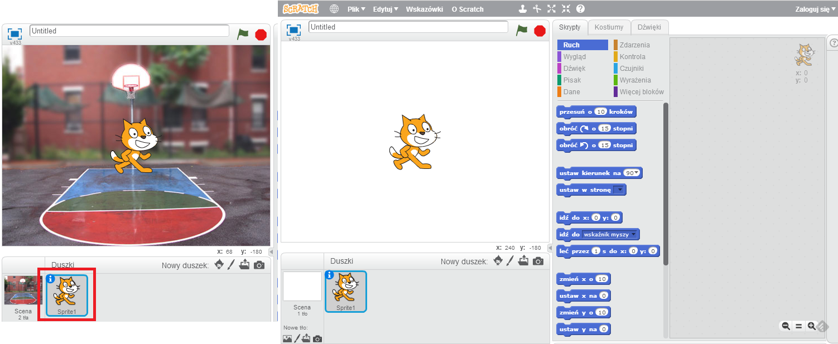838x344 pixels.
Task: Zoom out the scripts area
Action: click(x=786, y=326)
